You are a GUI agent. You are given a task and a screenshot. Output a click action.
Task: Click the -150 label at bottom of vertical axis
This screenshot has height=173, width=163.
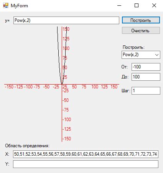[67, 138]
